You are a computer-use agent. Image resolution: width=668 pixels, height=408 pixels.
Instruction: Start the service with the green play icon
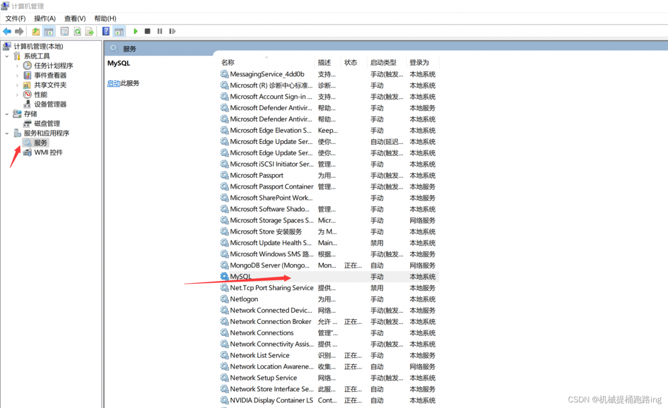click(x=136, y=31)
